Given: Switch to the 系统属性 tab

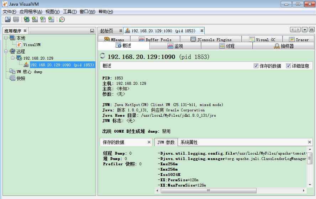Looking at the screenshot, I should (189, 142).
